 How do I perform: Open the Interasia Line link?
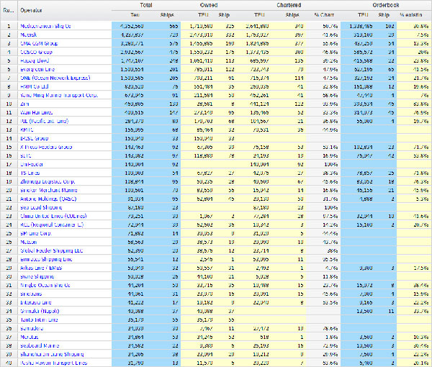coord(36,302)
